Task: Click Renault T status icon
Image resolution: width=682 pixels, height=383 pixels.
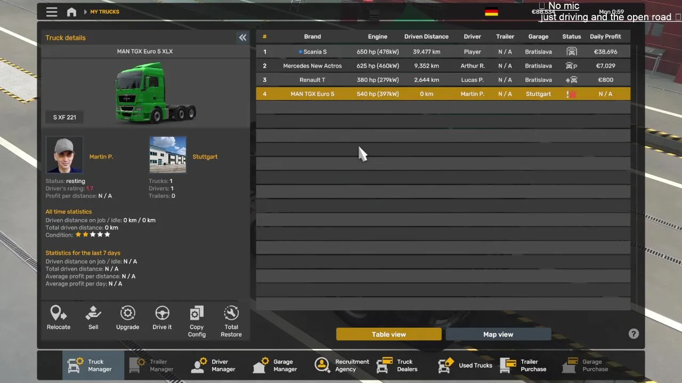Action: pos(572,80)
